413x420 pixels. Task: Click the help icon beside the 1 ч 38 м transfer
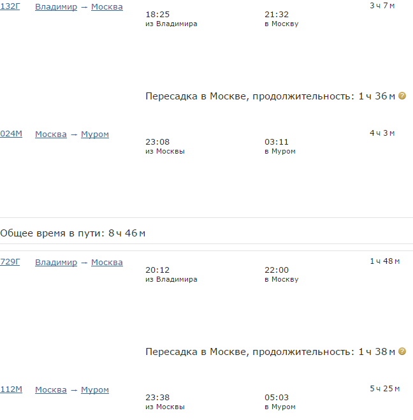coord(403,351)
